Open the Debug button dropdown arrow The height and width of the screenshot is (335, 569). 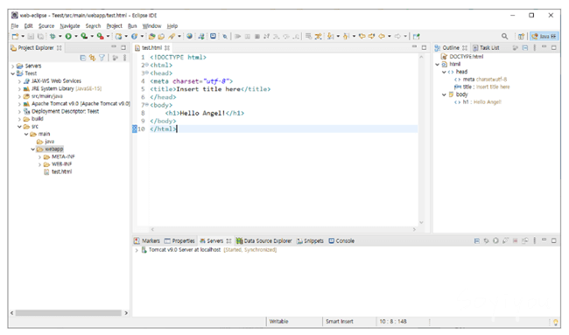pos(60,36)
